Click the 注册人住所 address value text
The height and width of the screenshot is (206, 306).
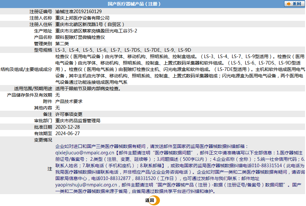(90, 24)
